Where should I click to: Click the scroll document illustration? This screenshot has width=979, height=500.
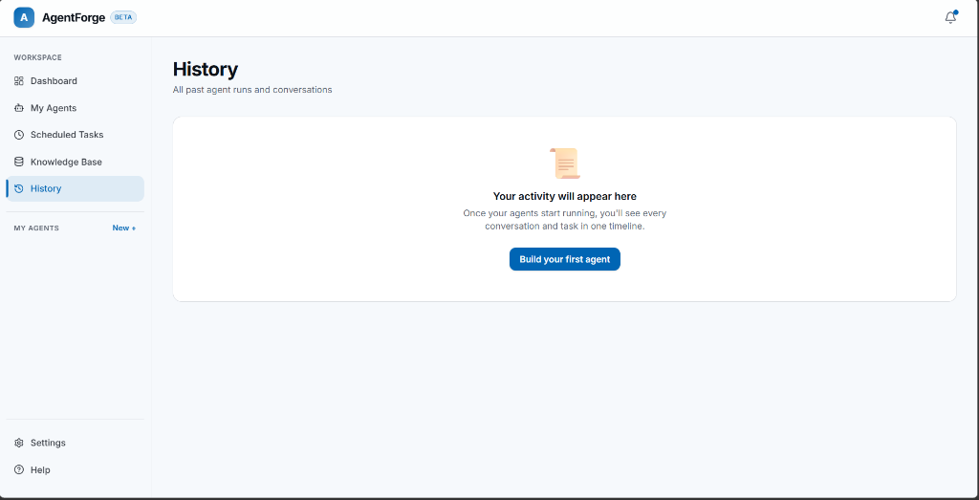pyautogui.click(x=564, y=163)
